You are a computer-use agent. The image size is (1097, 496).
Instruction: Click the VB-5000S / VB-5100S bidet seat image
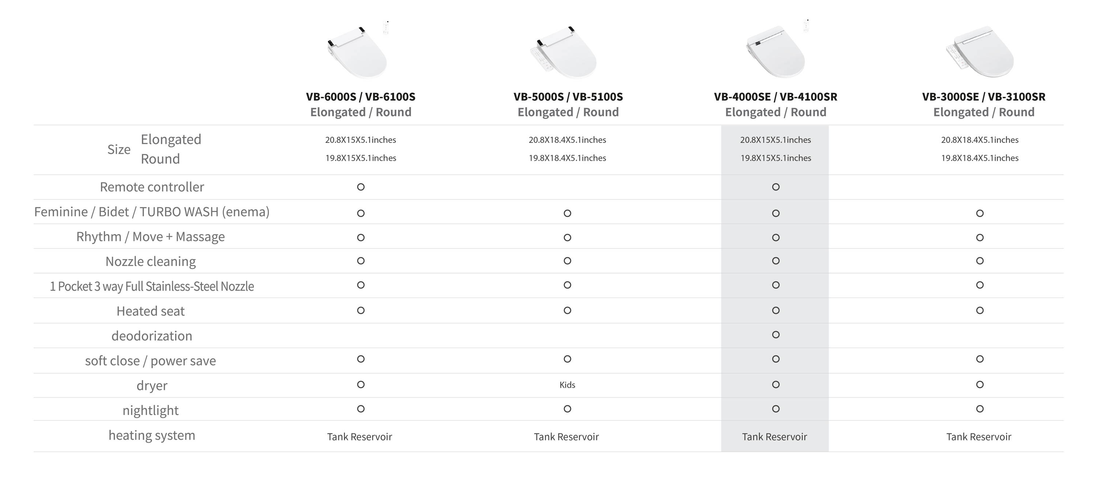pyautogui.click(x=563, y=52)
